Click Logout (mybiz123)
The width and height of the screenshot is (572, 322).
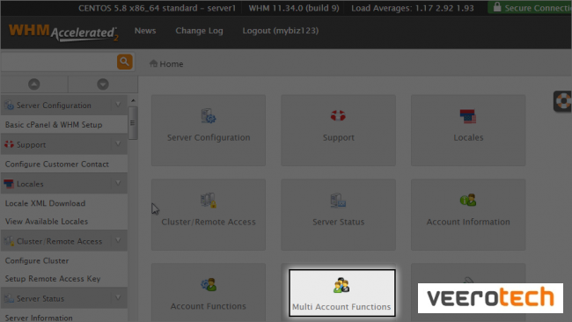(x=281, y=31)
